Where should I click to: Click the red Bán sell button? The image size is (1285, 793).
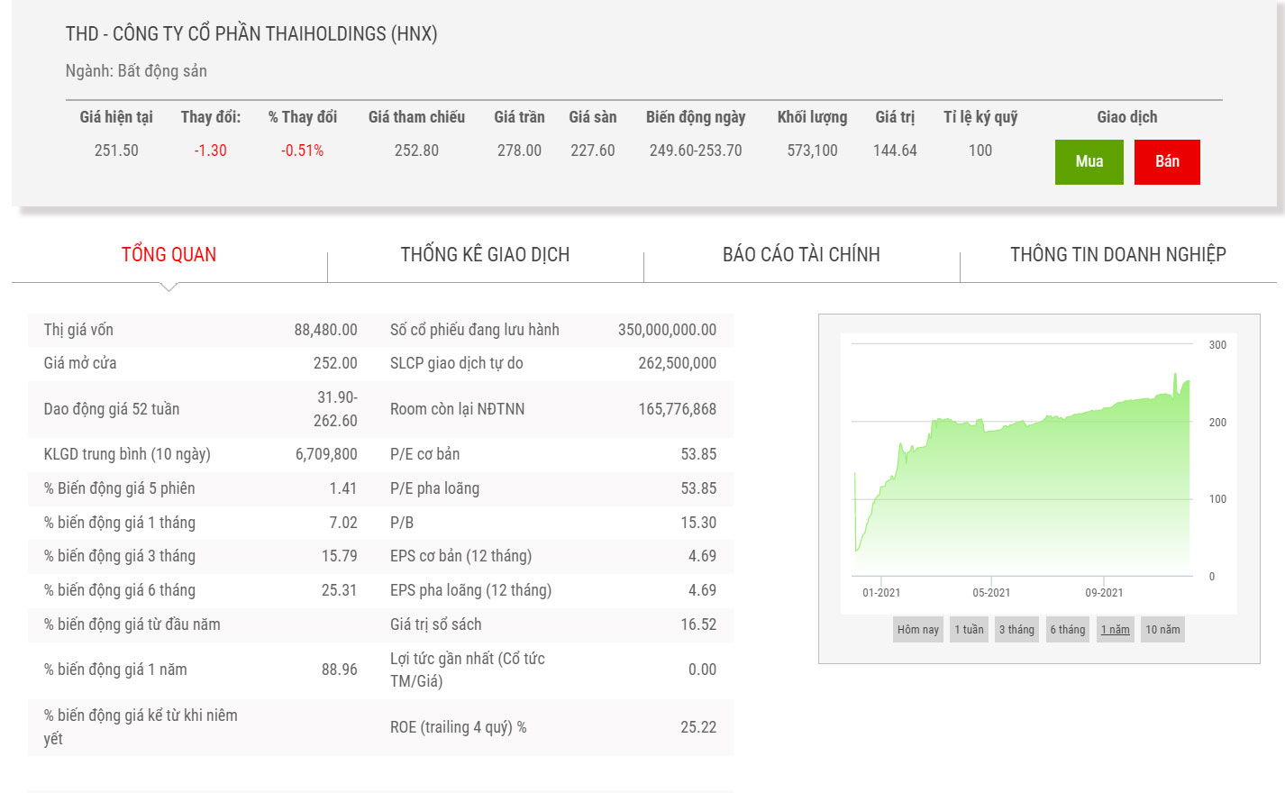click(1167, 162)
